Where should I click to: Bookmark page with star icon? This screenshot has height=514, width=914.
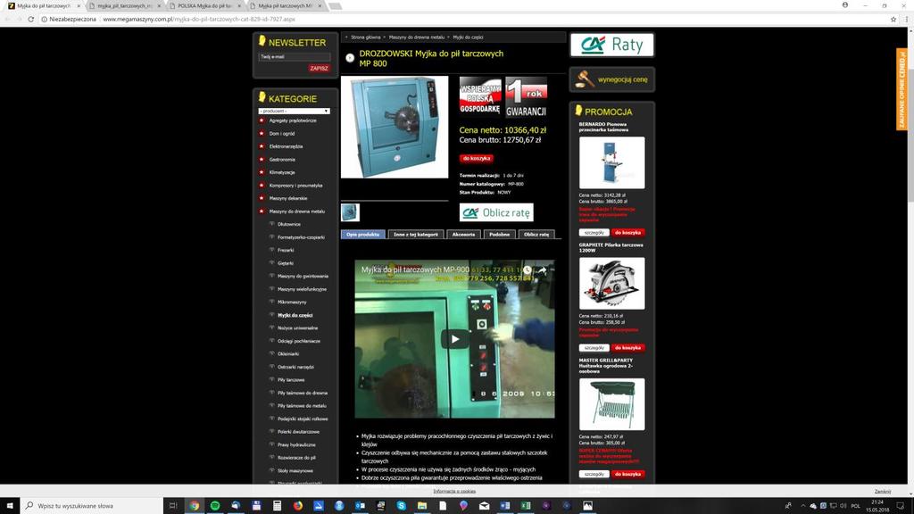(x=893, y=20)
